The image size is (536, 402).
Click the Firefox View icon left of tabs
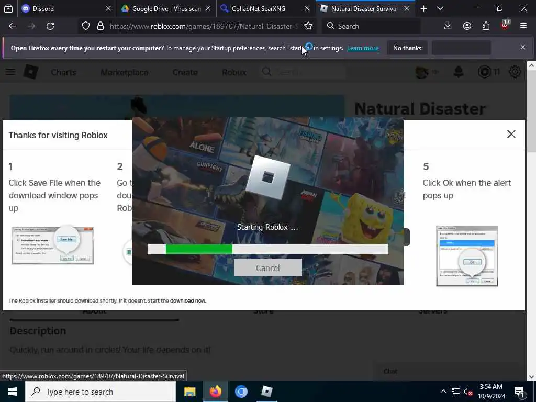pyautogui.click(x=8, y=8)
